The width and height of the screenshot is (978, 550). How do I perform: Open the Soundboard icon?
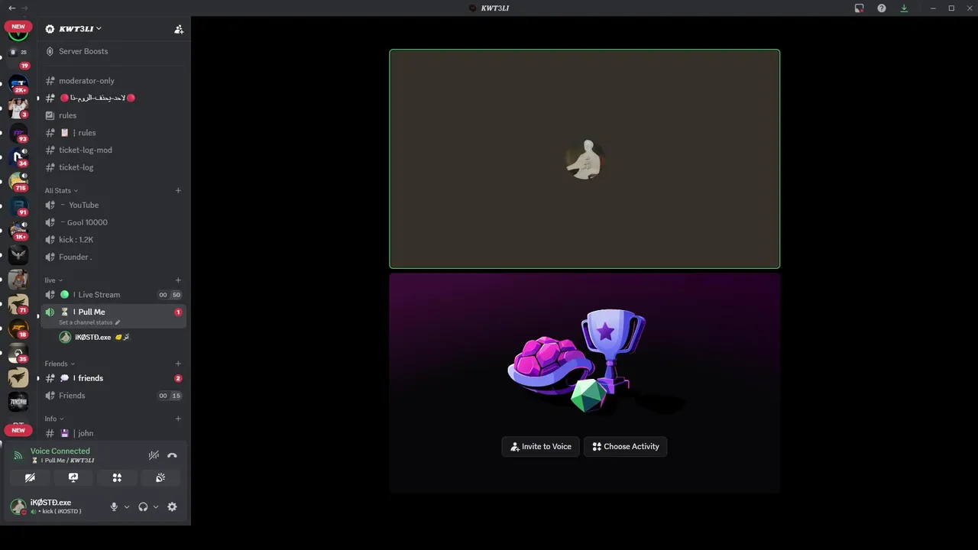(x=160, y=477)
